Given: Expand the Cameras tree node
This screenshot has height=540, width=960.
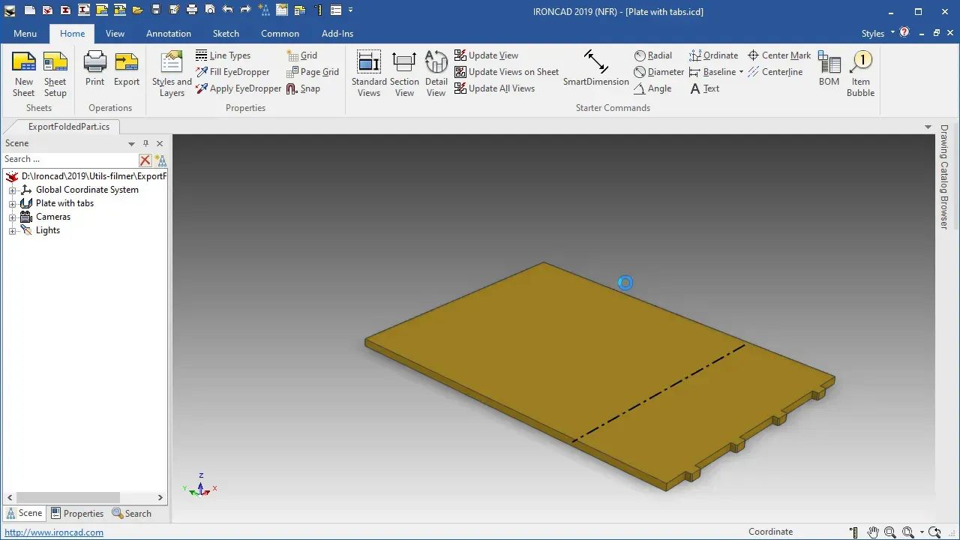Looking at the screenshot, I should coord(12,217).
